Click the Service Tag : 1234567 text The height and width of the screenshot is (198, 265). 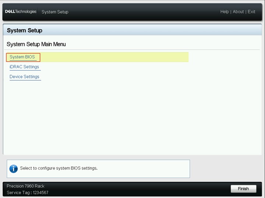[x=28, y=192]
